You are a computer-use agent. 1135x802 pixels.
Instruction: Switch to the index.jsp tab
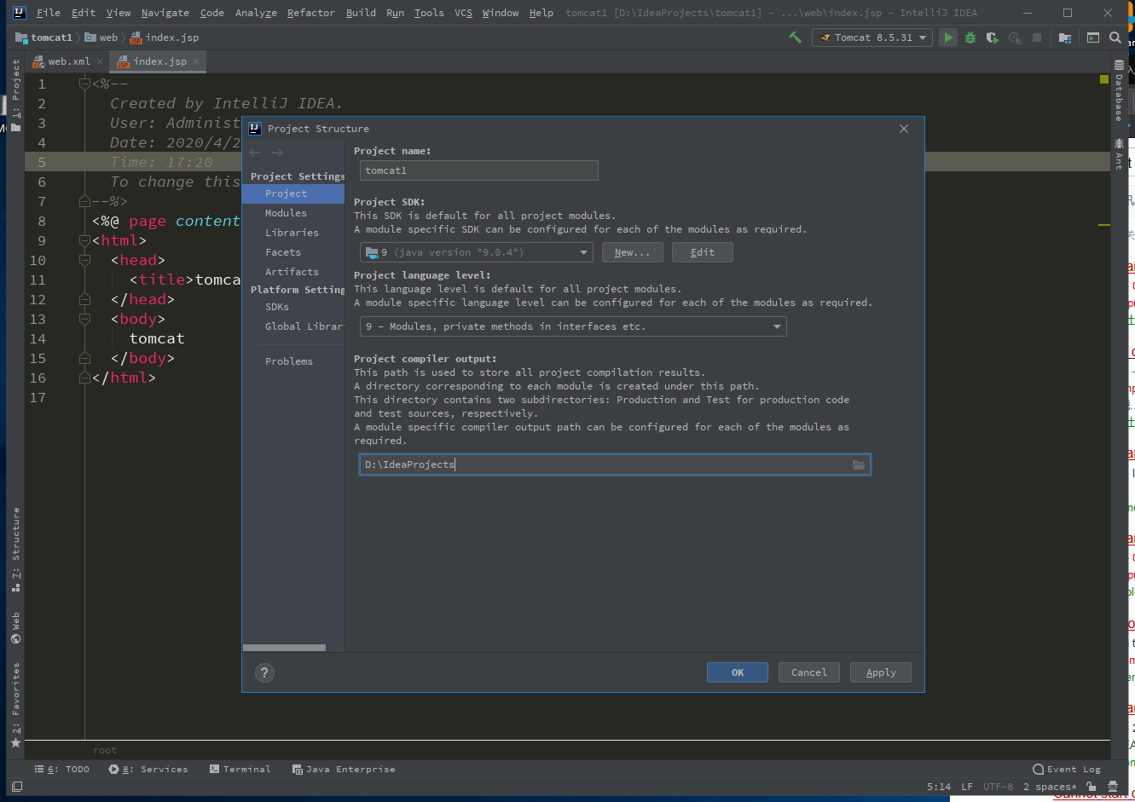click(x=159, y=61)
